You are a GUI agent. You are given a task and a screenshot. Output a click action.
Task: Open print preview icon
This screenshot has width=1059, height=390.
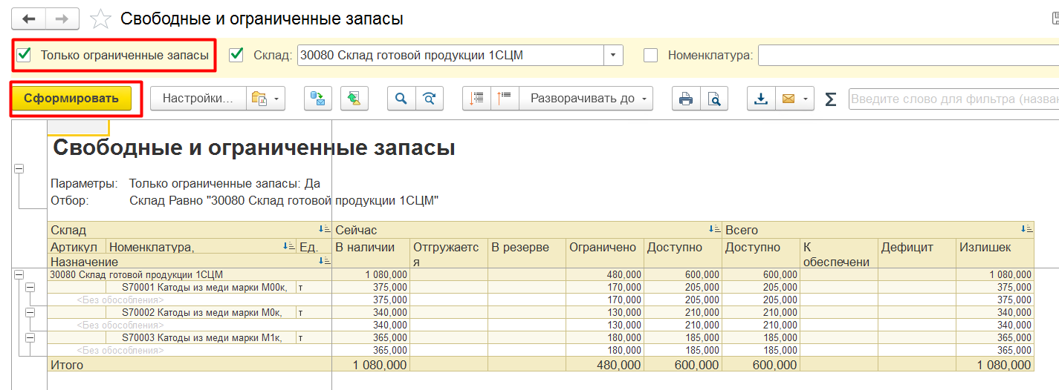713,99
